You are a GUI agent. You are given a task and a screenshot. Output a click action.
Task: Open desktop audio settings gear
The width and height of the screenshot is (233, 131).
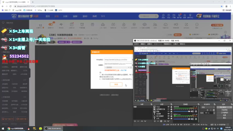pyautogui.click(x=196, y=111)
